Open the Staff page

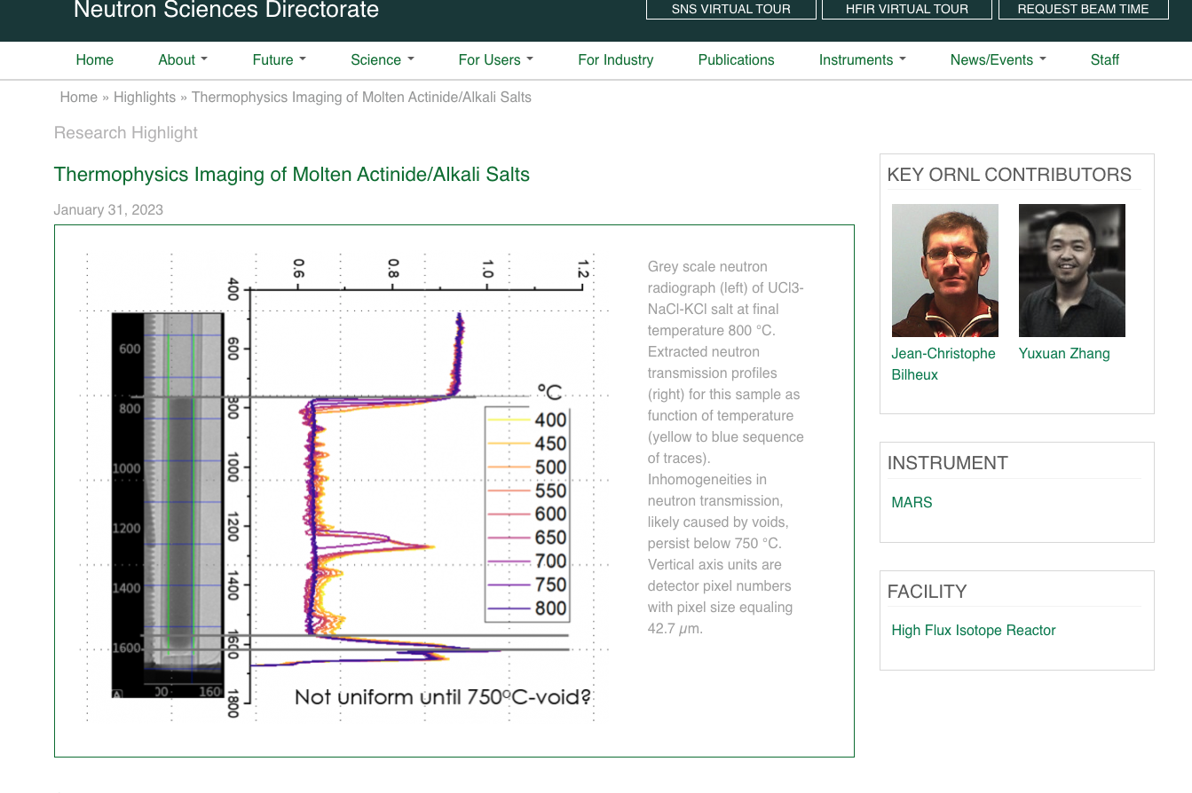[1104, 60]
